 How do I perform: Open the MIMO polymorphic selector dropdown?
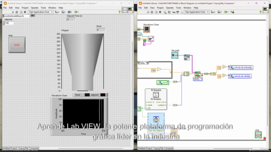click(x=198, y=79)
